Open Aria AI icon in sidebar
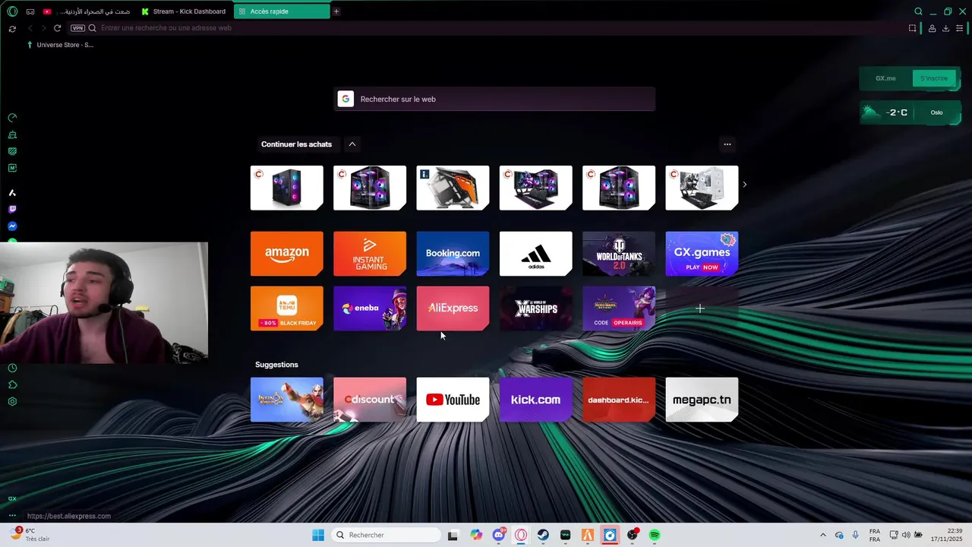972x547 pixels. click(12, 193)
